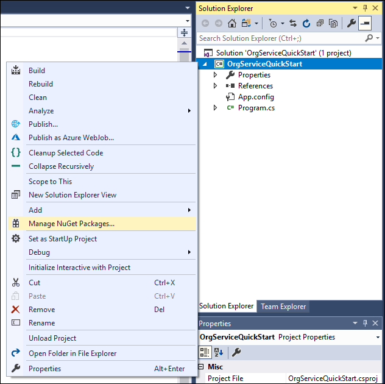
Task: Click the editor vertical scrollbar up arrow
Action: (184, 43)
